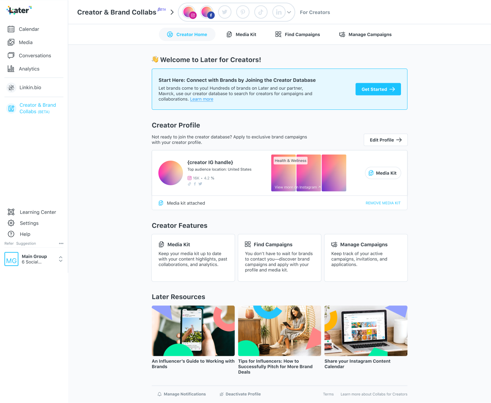
Task: Select the Facebook profile avatar
Action: pyautogui.click(x=207, y=12)
